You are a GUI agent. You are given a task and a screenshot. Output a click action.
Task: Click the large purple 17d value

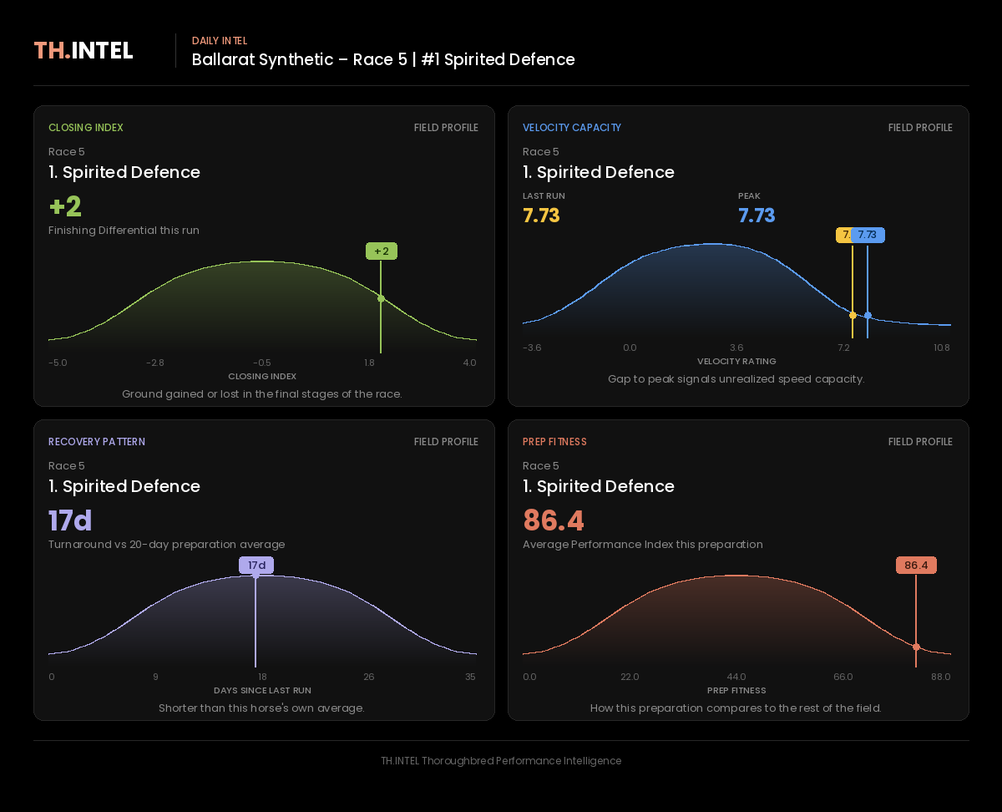[x=70, y=520]
